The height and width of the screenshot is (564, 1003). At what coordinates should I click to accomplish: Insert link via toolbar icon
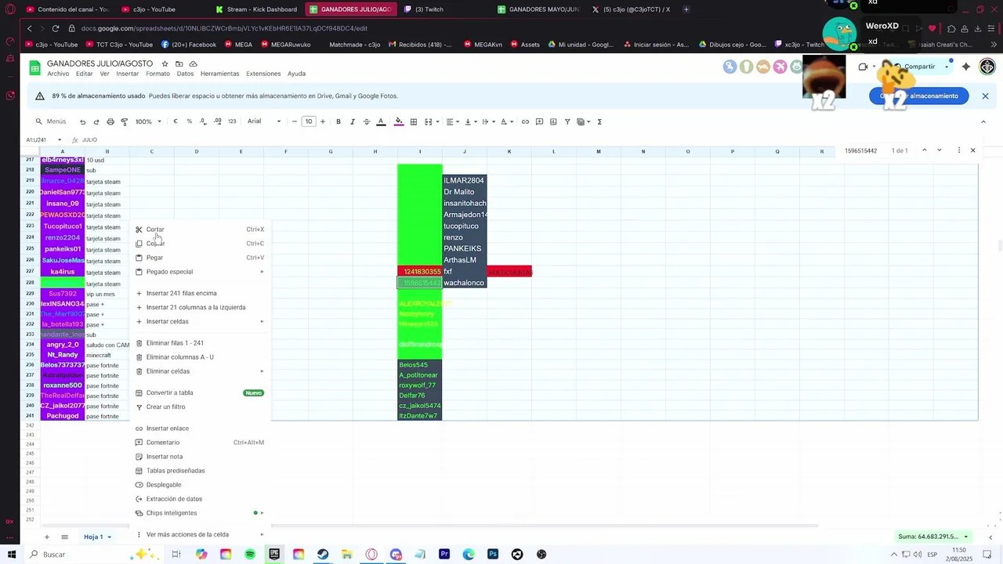525,121
